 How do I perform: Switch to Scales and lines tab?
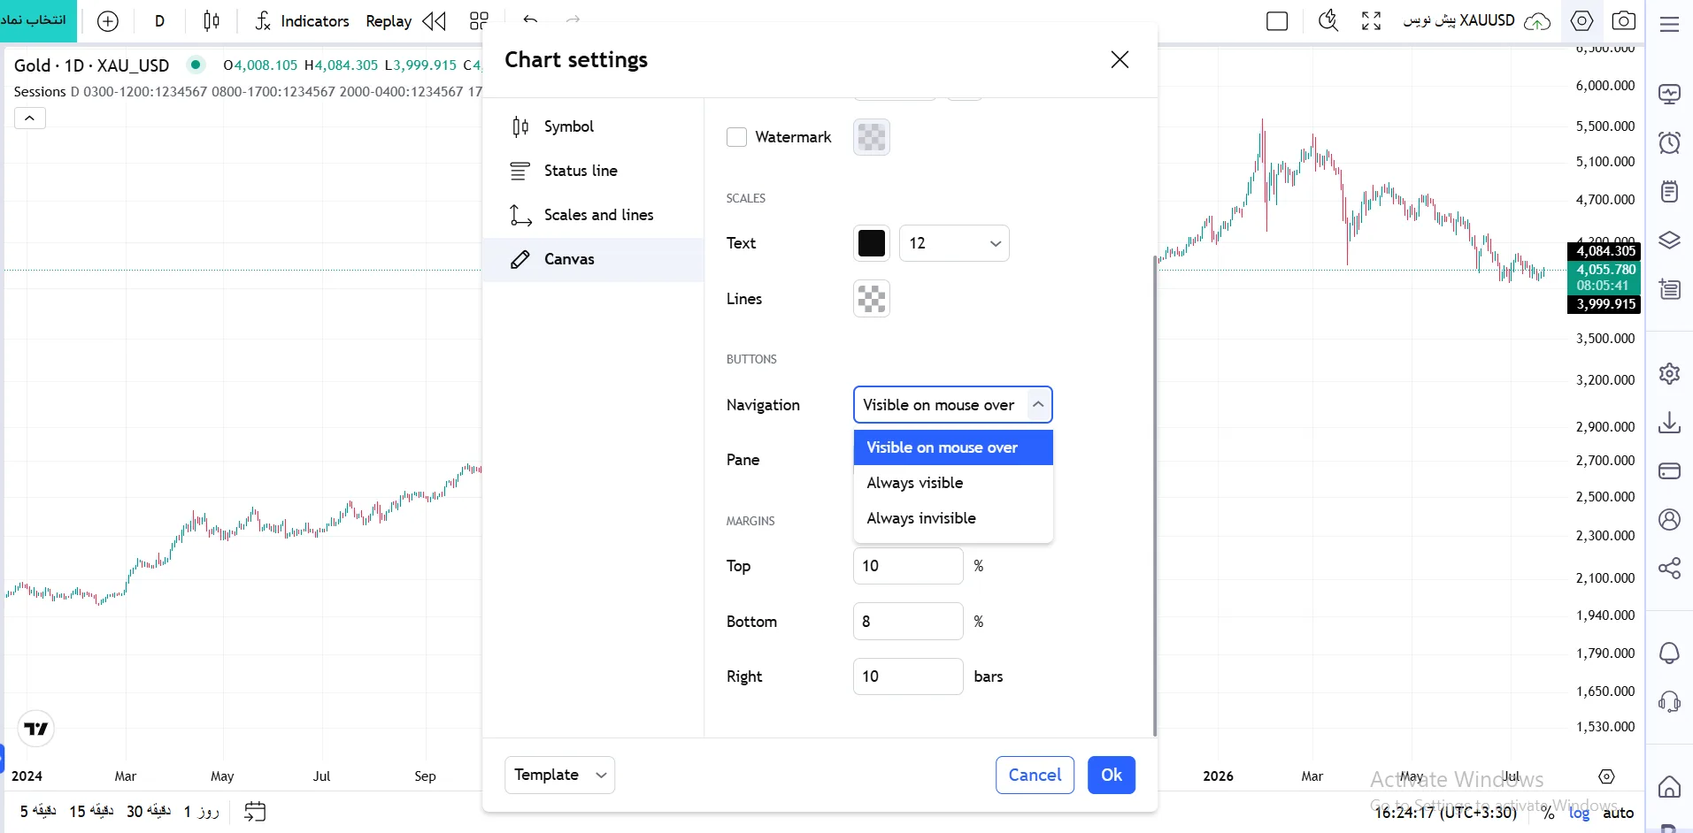593,215
